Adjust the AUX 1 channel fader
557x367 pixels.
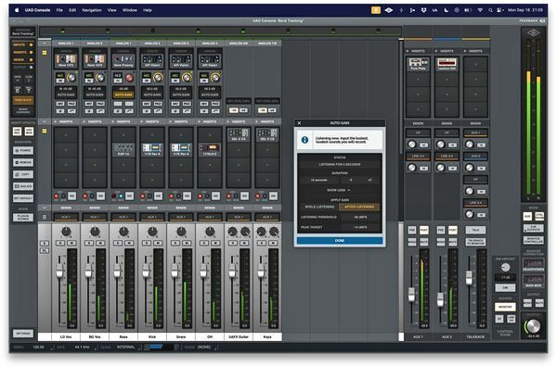point(411,295)
